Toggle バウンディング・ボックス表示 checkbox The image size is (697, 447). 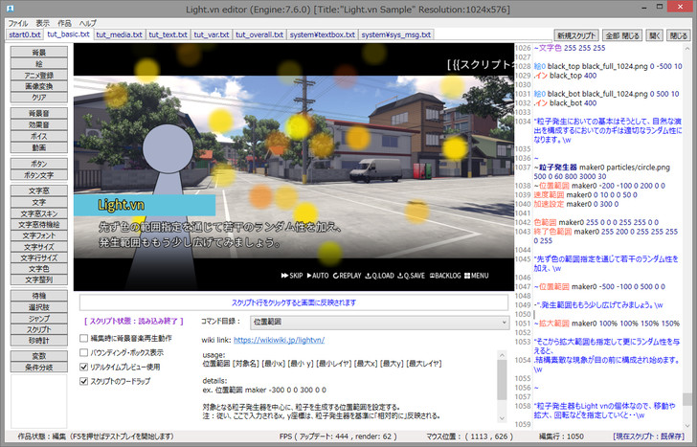tap(84, 352)
